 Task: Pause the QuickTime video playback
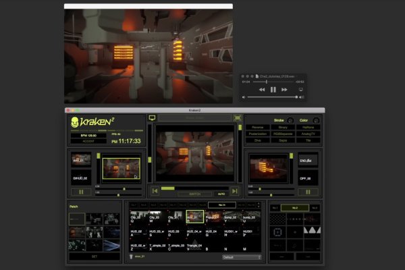tap(273, 89)
